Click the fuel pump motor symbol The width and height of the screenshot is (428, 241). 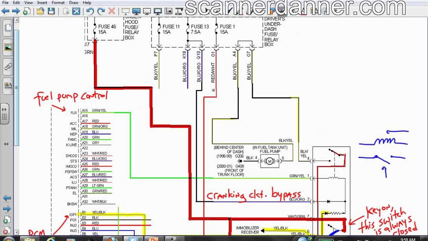click(x=270, y=161)
